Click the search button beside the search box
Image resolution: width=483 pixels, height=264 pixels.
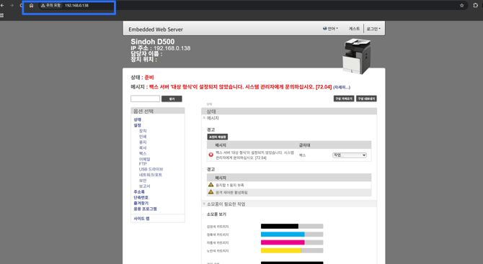(172, 99)
